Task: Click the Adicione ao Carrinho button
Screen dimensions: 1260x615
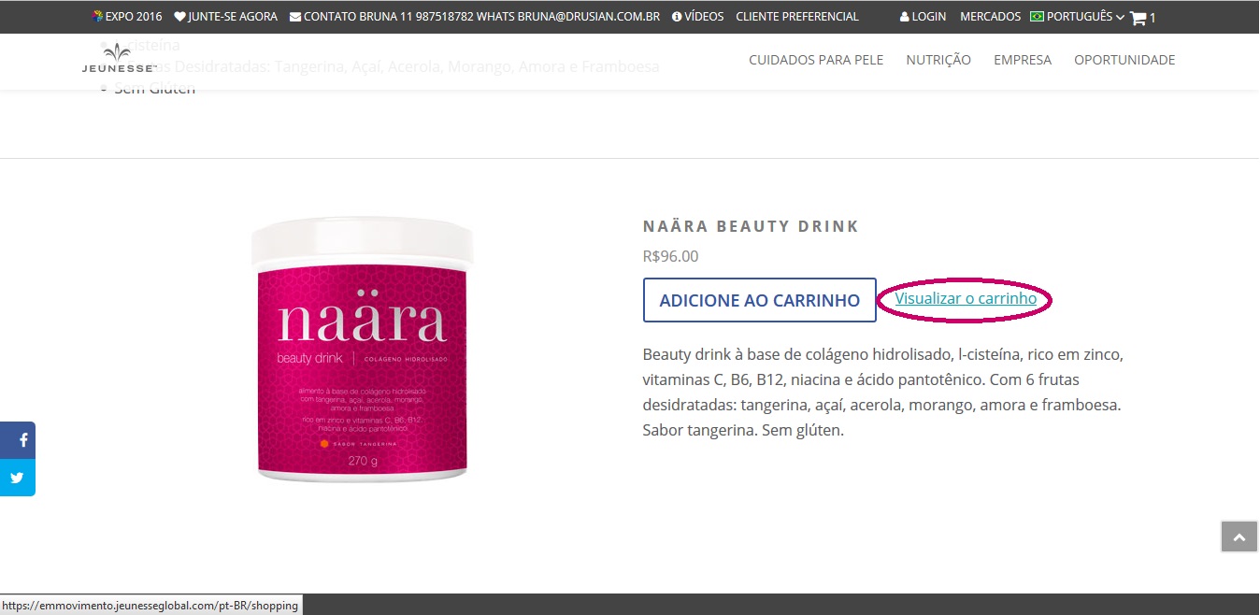Action: point(760,300)
